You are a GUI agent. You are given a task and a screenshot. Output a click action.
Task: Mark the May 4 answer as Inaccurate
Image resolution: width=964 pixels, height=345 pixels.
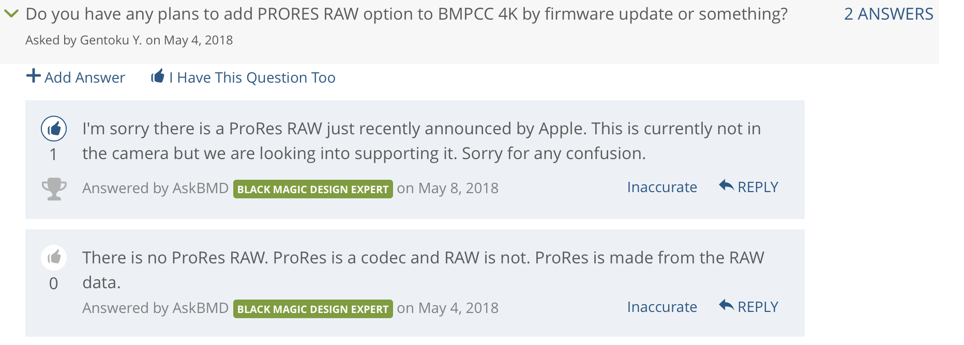click(662, 307)
